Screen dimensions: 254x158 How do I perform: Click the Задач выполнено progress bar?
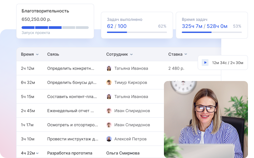click(137, 32)
